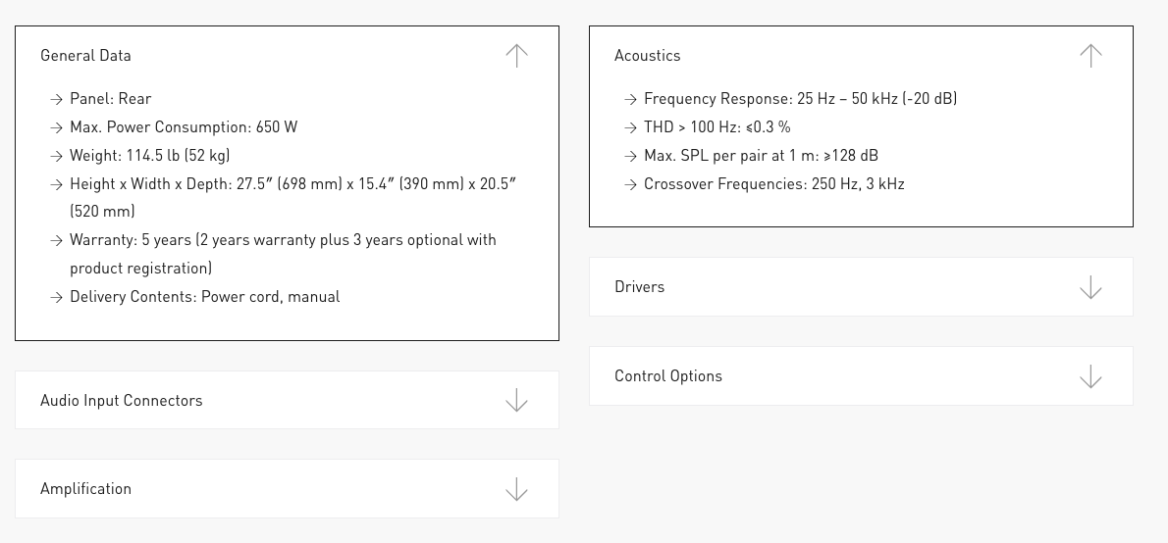Collapse General Data using its up arrow
Image resolution: width=1168 pixels, height=543 pixels.
click(x=516, y=56)
